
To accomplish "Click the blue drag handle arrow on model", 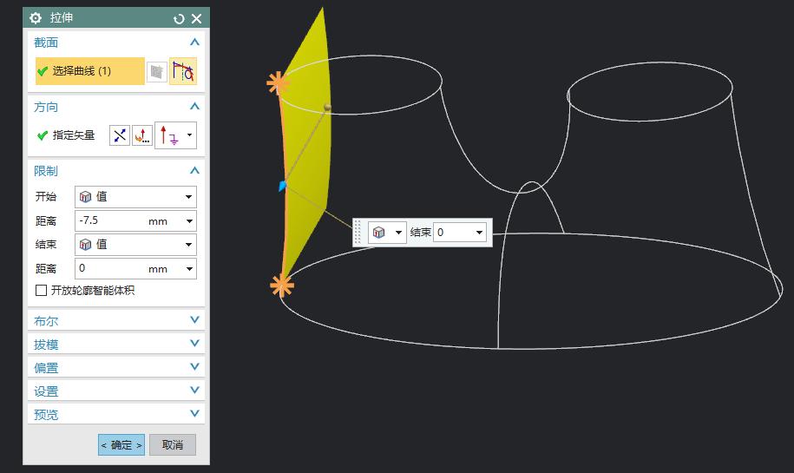I will (x=282, y=186).
